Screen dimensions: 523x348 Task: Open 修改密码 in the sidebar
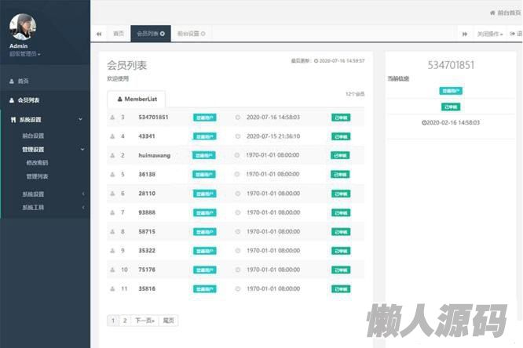click(38, 162)
